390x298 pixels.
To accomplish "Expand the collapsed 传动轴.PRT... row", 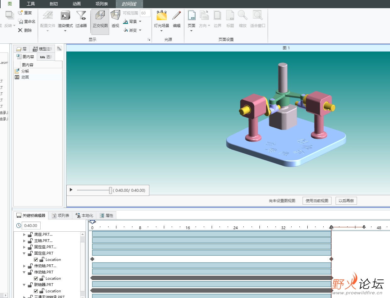I will pyautogui.click(x=24, y=266).
